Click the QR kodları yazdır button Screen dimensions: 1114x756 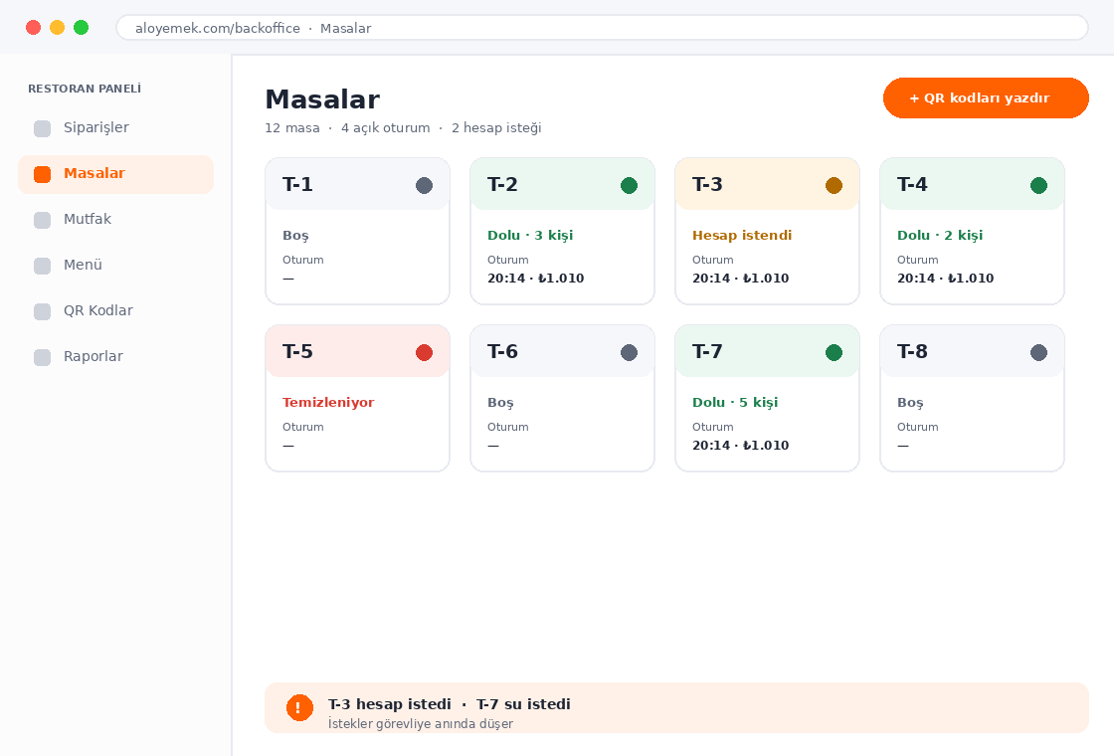pos(986,98)
